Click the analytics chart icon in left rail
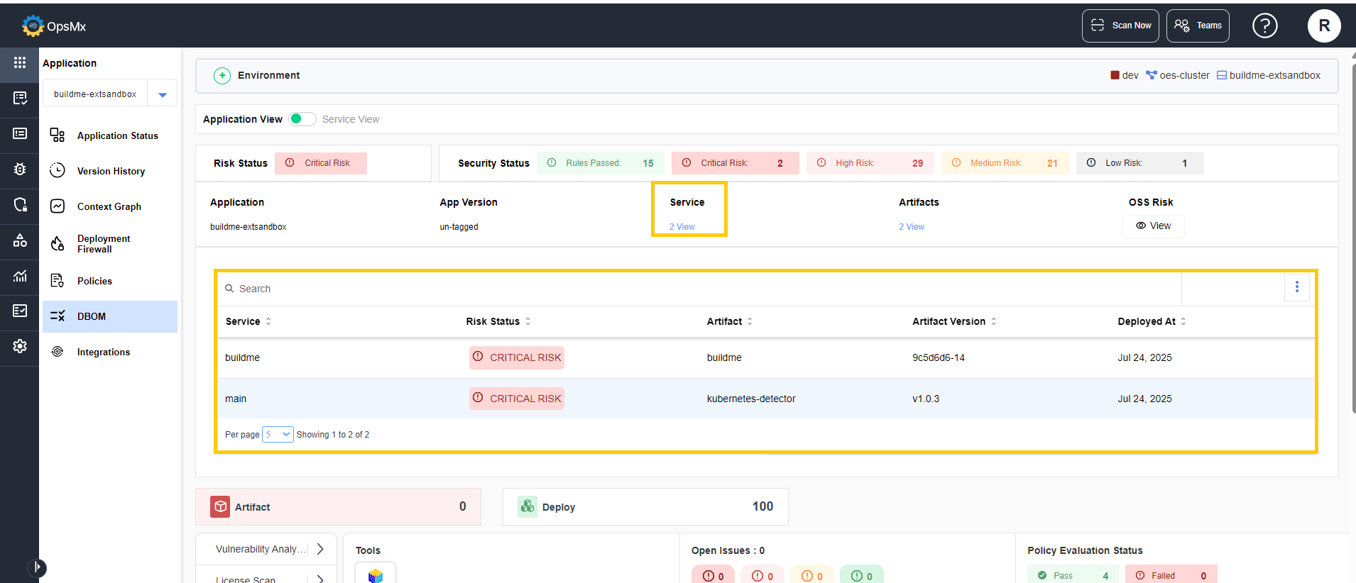 pyautogui.click(x=20, y=276)
